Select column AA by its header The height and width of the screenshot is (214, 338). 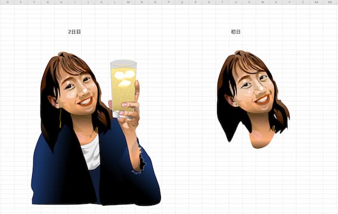tap(316, 2)
